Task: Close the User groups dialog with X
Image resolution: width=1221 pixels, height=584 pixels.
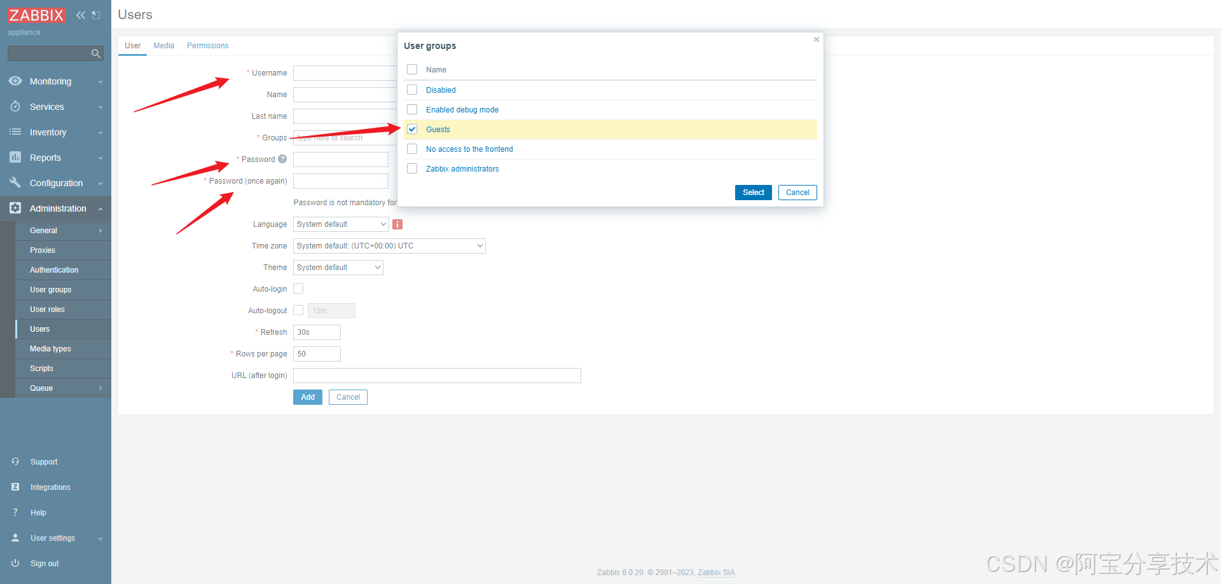Action: 817,39
